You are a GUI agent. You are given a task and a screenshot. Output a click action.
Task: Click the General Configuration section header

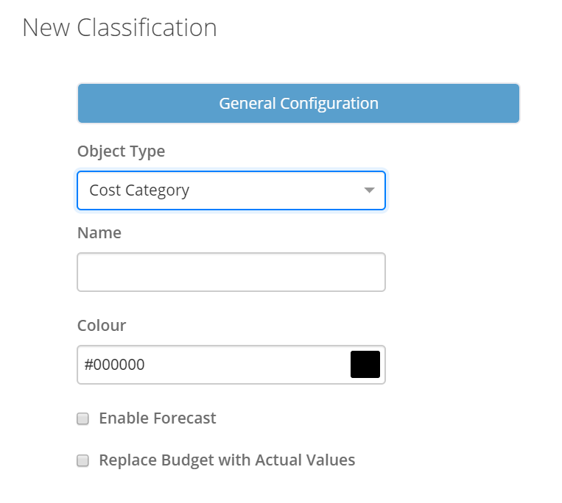(298, 104)
